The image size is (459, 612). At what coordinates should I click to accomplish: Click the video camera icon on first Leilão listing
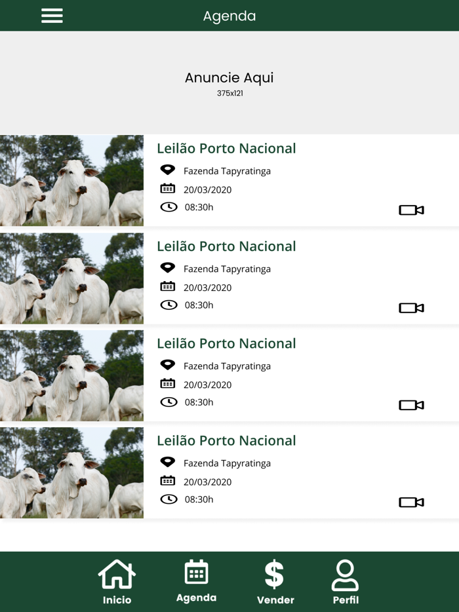click(411, 210)
